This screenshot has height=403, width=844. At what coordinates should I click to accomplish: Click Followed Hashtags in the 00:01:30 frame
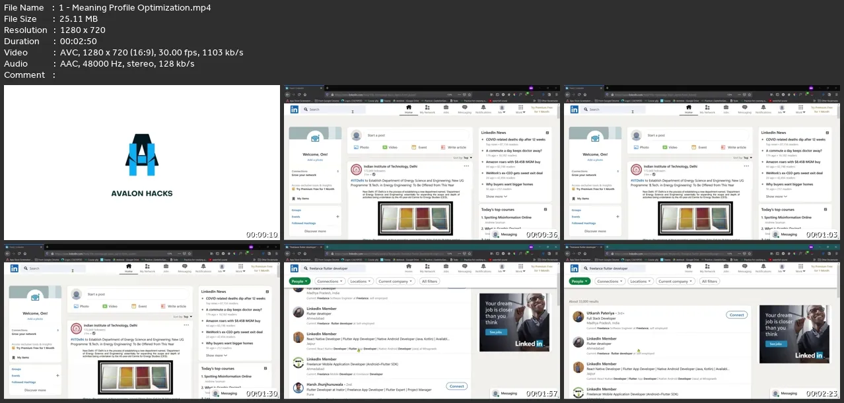click(24, 382)
